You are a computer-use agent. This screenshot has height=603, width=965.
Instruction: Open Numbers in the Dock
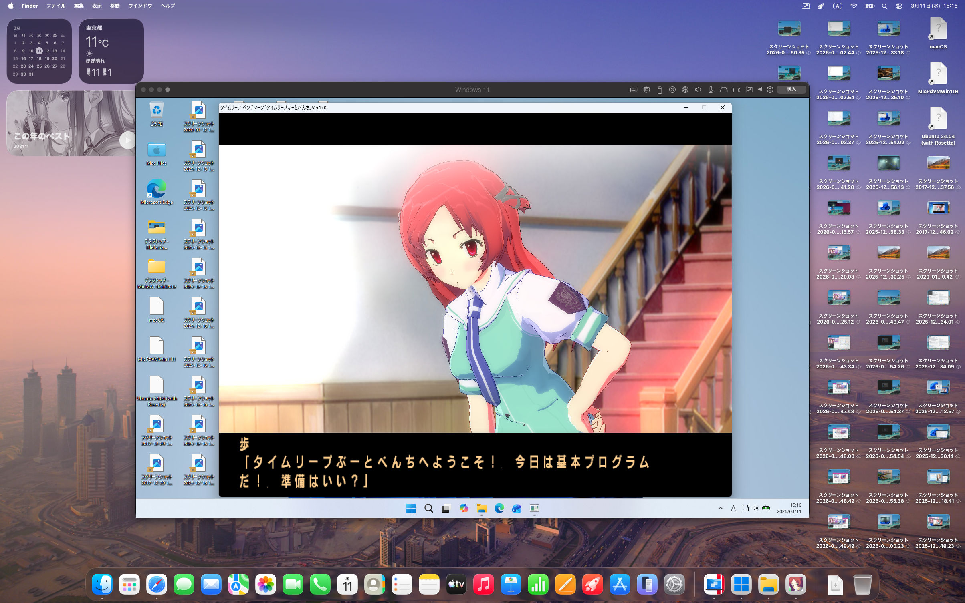[538, 585]
